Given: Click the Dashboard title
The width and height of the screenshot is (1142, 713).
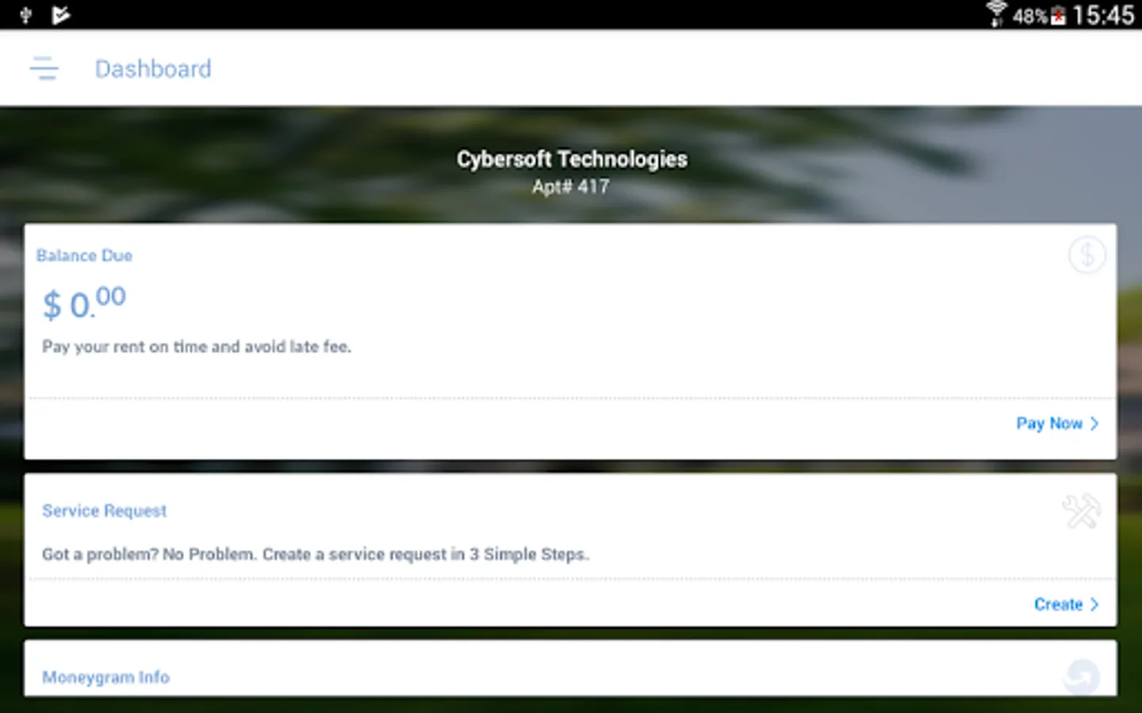Looking at the screenshot, I should (153, 69).
